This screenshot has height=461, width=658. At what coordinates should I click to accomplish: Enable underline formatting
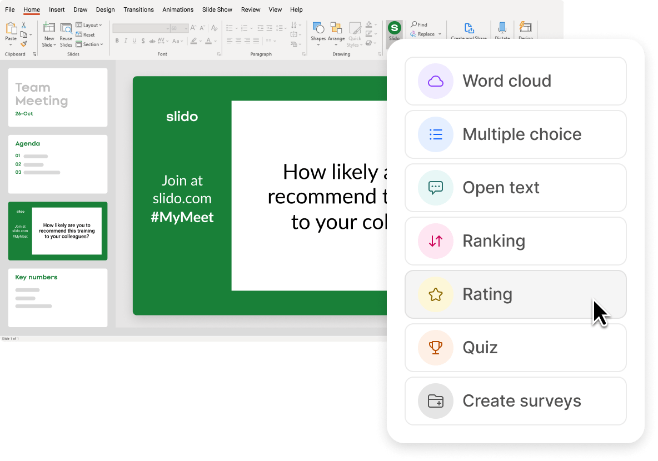[x=133, y=41]
